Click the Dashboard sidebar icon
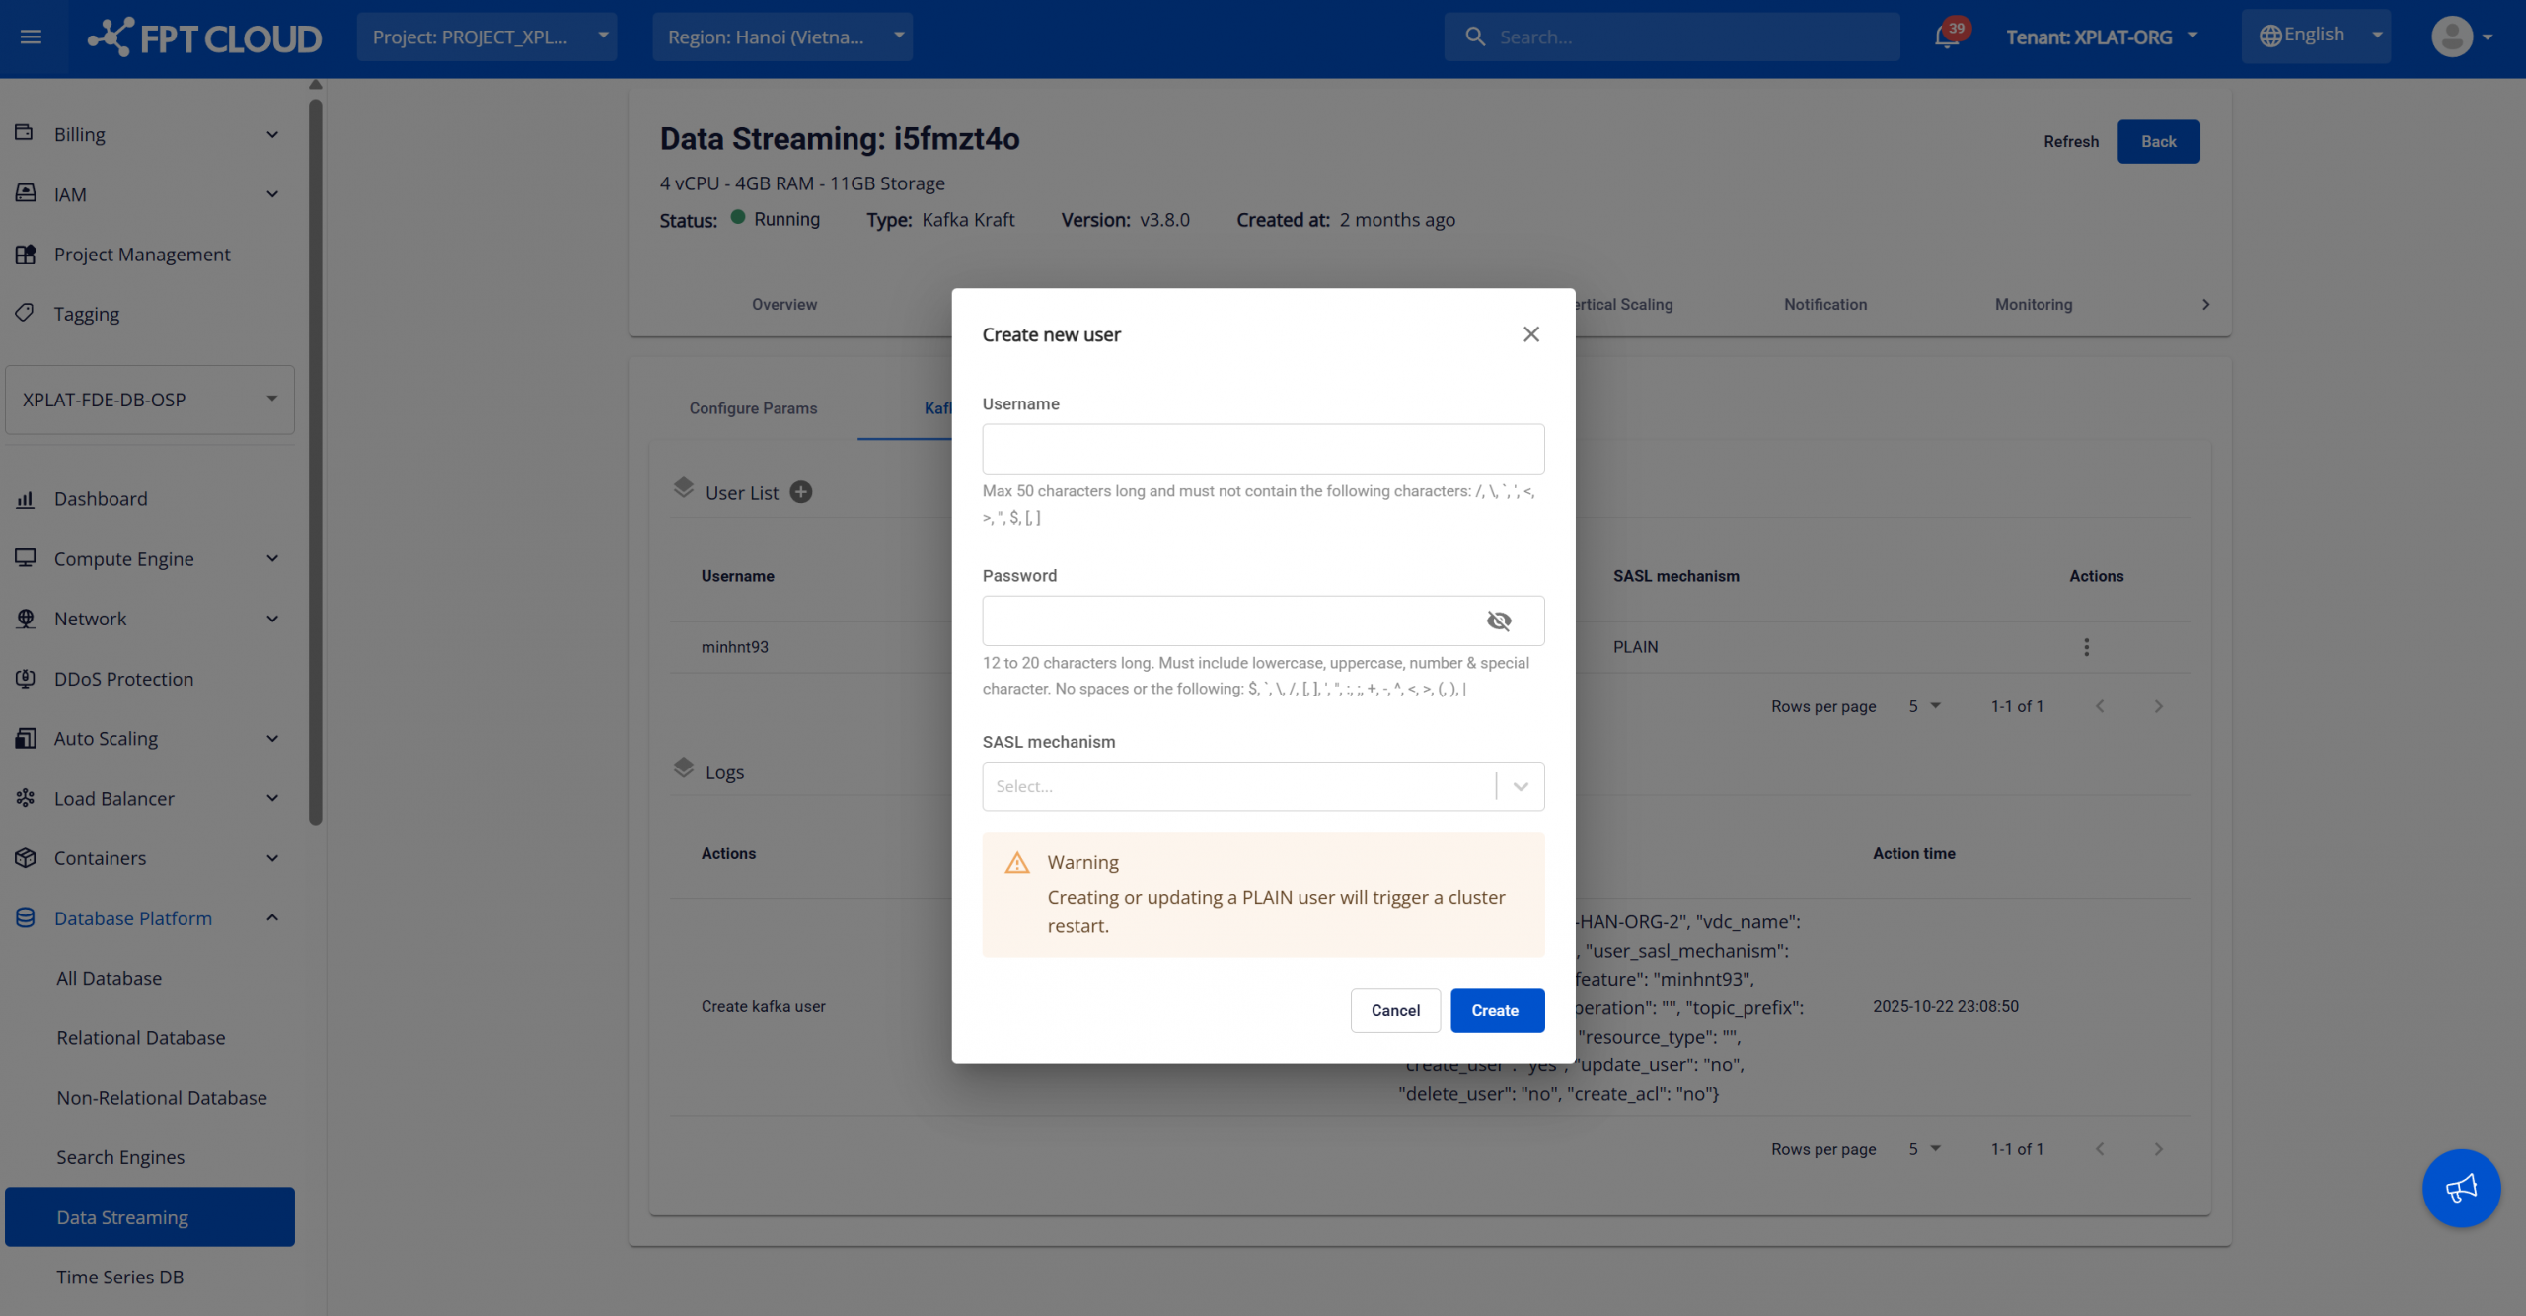2526x1316 pixels. [x=26, y=499]
